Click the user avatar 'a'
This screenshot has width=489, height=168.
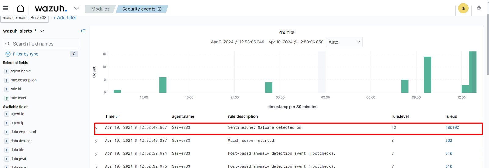point(463,8)
